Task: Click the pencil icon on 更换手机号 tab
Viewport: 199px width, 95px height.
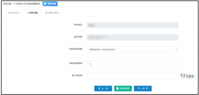Action: point(46,13)
